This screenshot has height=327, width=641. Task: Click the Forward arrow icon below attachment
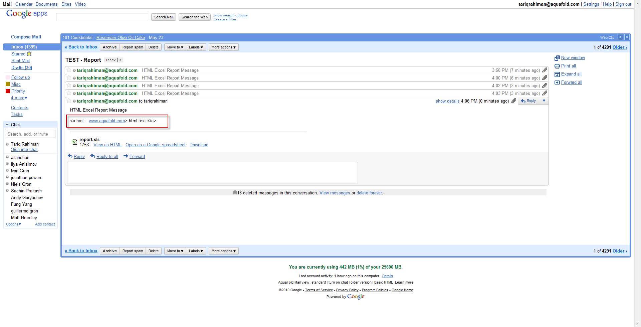126,156
